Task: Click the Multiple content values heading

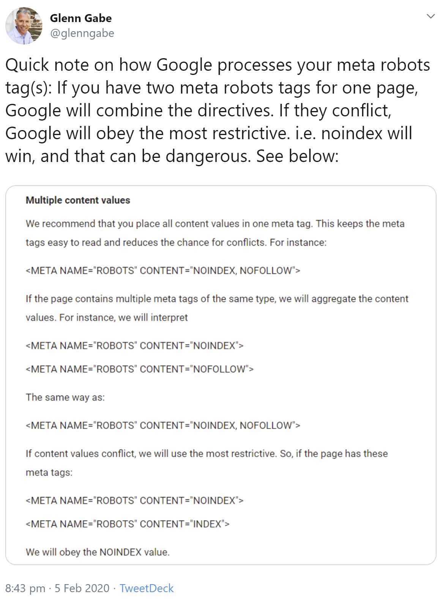Action: 78,200
